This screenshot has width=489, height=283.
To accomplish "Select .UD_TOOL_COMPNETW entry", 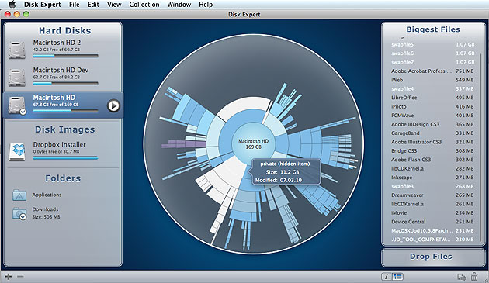I will 433,240.
